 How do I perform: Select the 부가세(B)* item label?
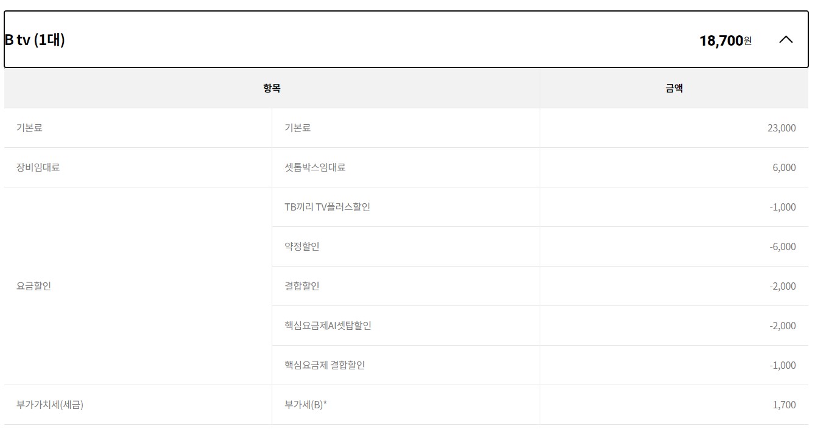coord(306,405)
